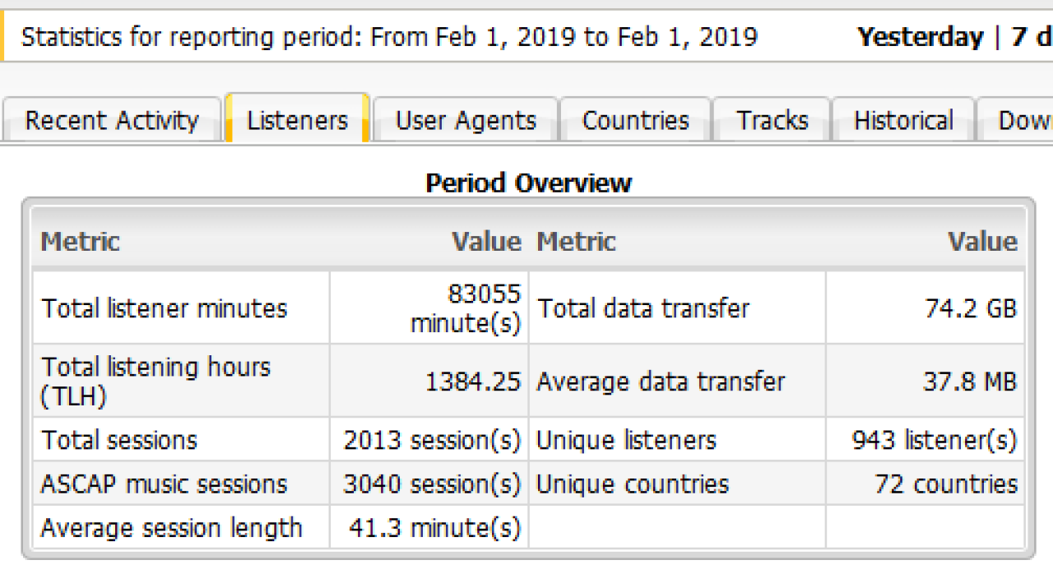Click the Unique countries row label
The width and height of the screenshot is (1053, 583).
click(632, 484)
